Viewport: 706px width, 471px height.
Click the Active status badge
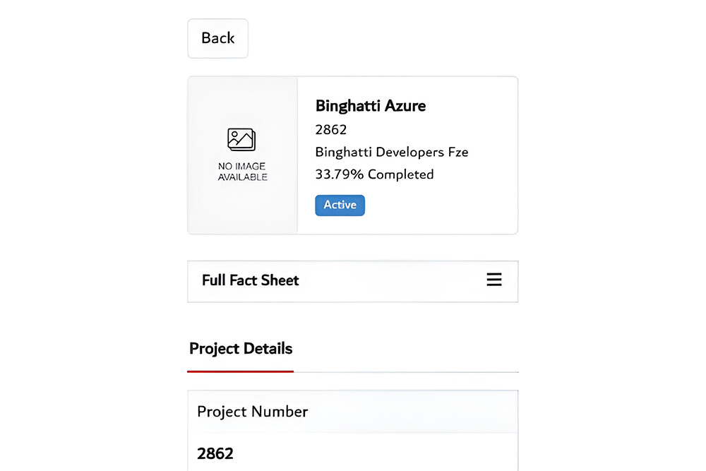340,205
